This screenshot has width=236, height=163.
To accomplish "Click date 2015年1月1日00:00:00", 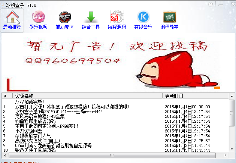I will 187,107.
